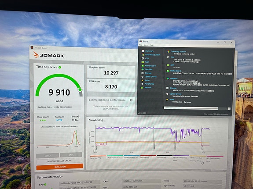Viewport: 253px width, 189px height.
Task: Click the Operating System tree item
Action: 153,55
